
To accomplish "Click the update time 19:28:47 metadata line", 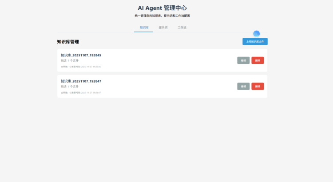I will tap(81, 93).
